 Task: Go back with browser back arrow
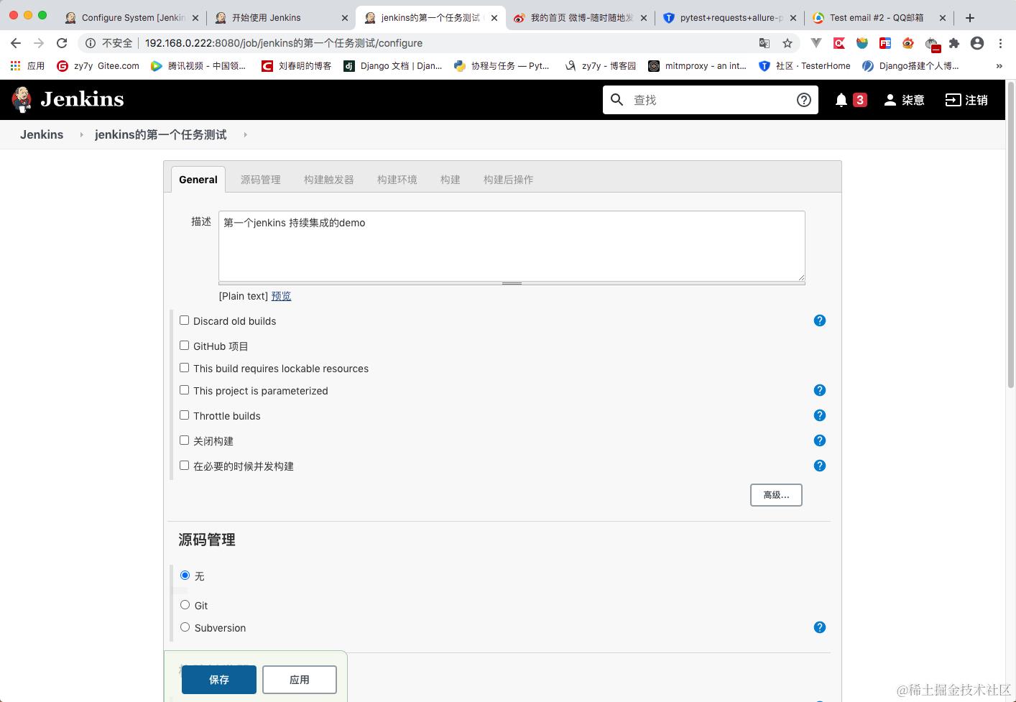click(x=16, y=43)
